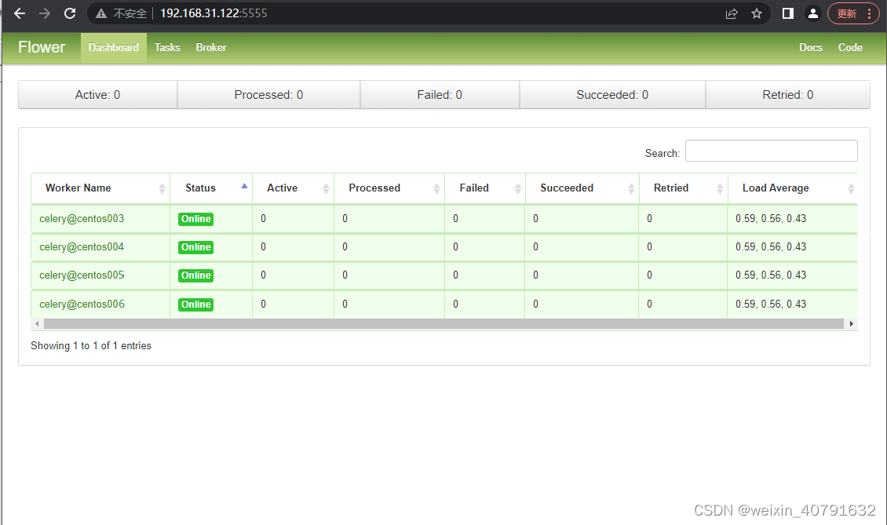Screen dimensions: 887x525
Task: Click the Worker Name column header label
Action: coord(78,188)
